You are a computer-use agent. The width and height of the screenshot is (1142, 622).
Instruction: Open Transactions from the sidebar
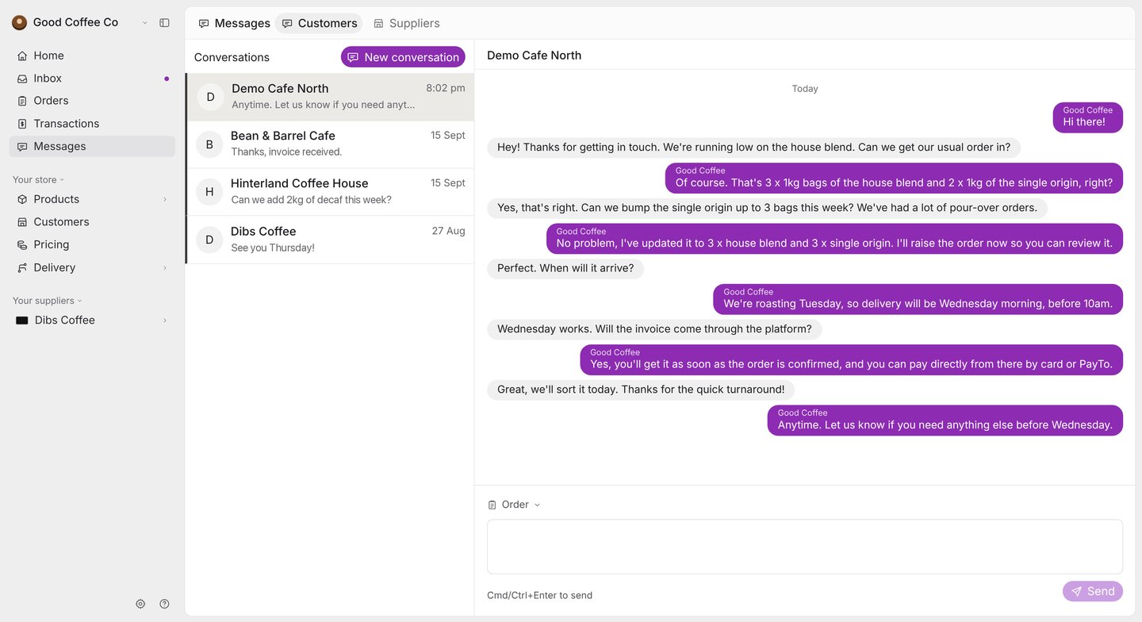point(92,124)
